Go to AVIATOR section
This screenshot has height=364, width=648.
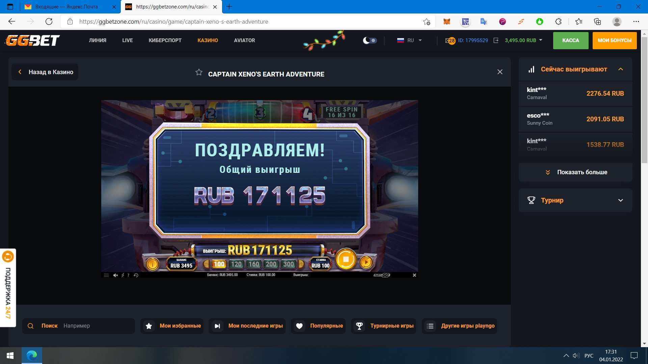[244, 40]
